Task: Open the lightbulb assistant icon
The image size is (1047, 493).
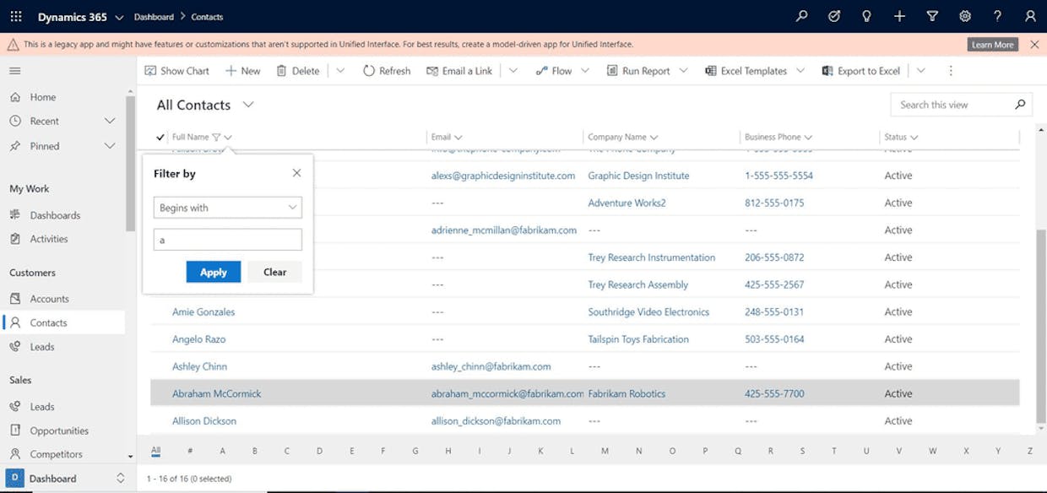Action: click(x=866, y=17)
